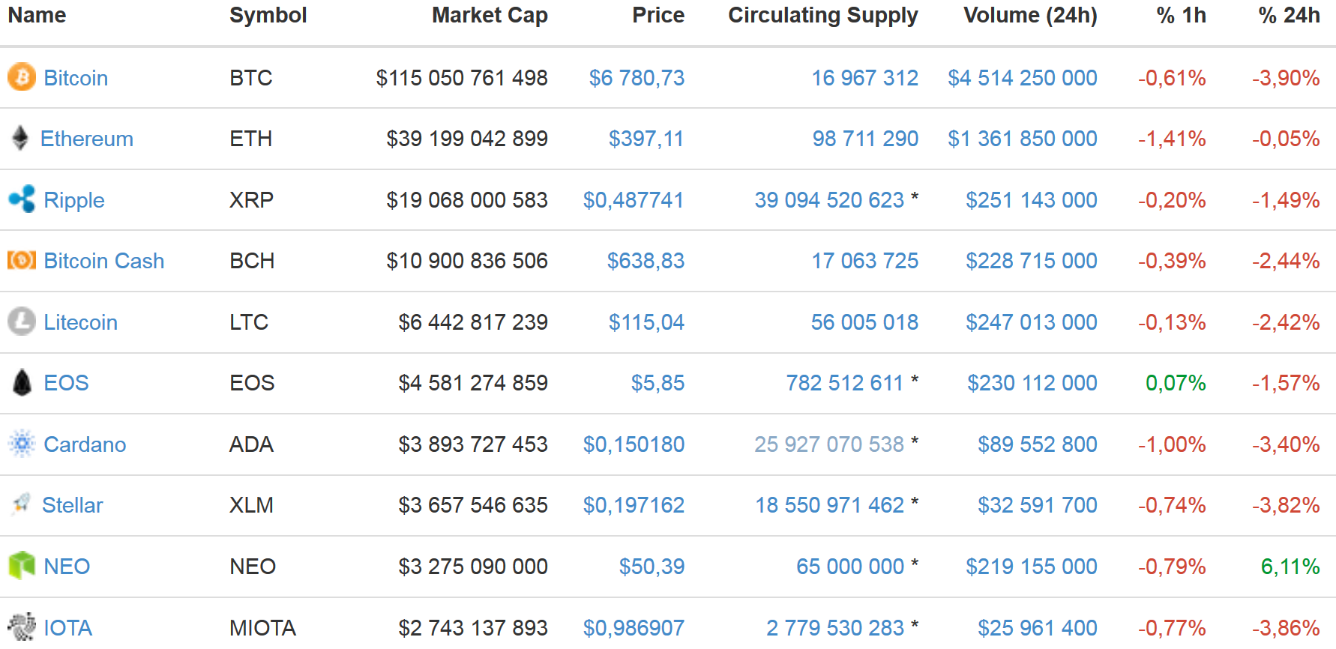Sort table by Market Cap column
Image resolution: width=1336 pixels, height=649 pixels.
pos(490,15)
